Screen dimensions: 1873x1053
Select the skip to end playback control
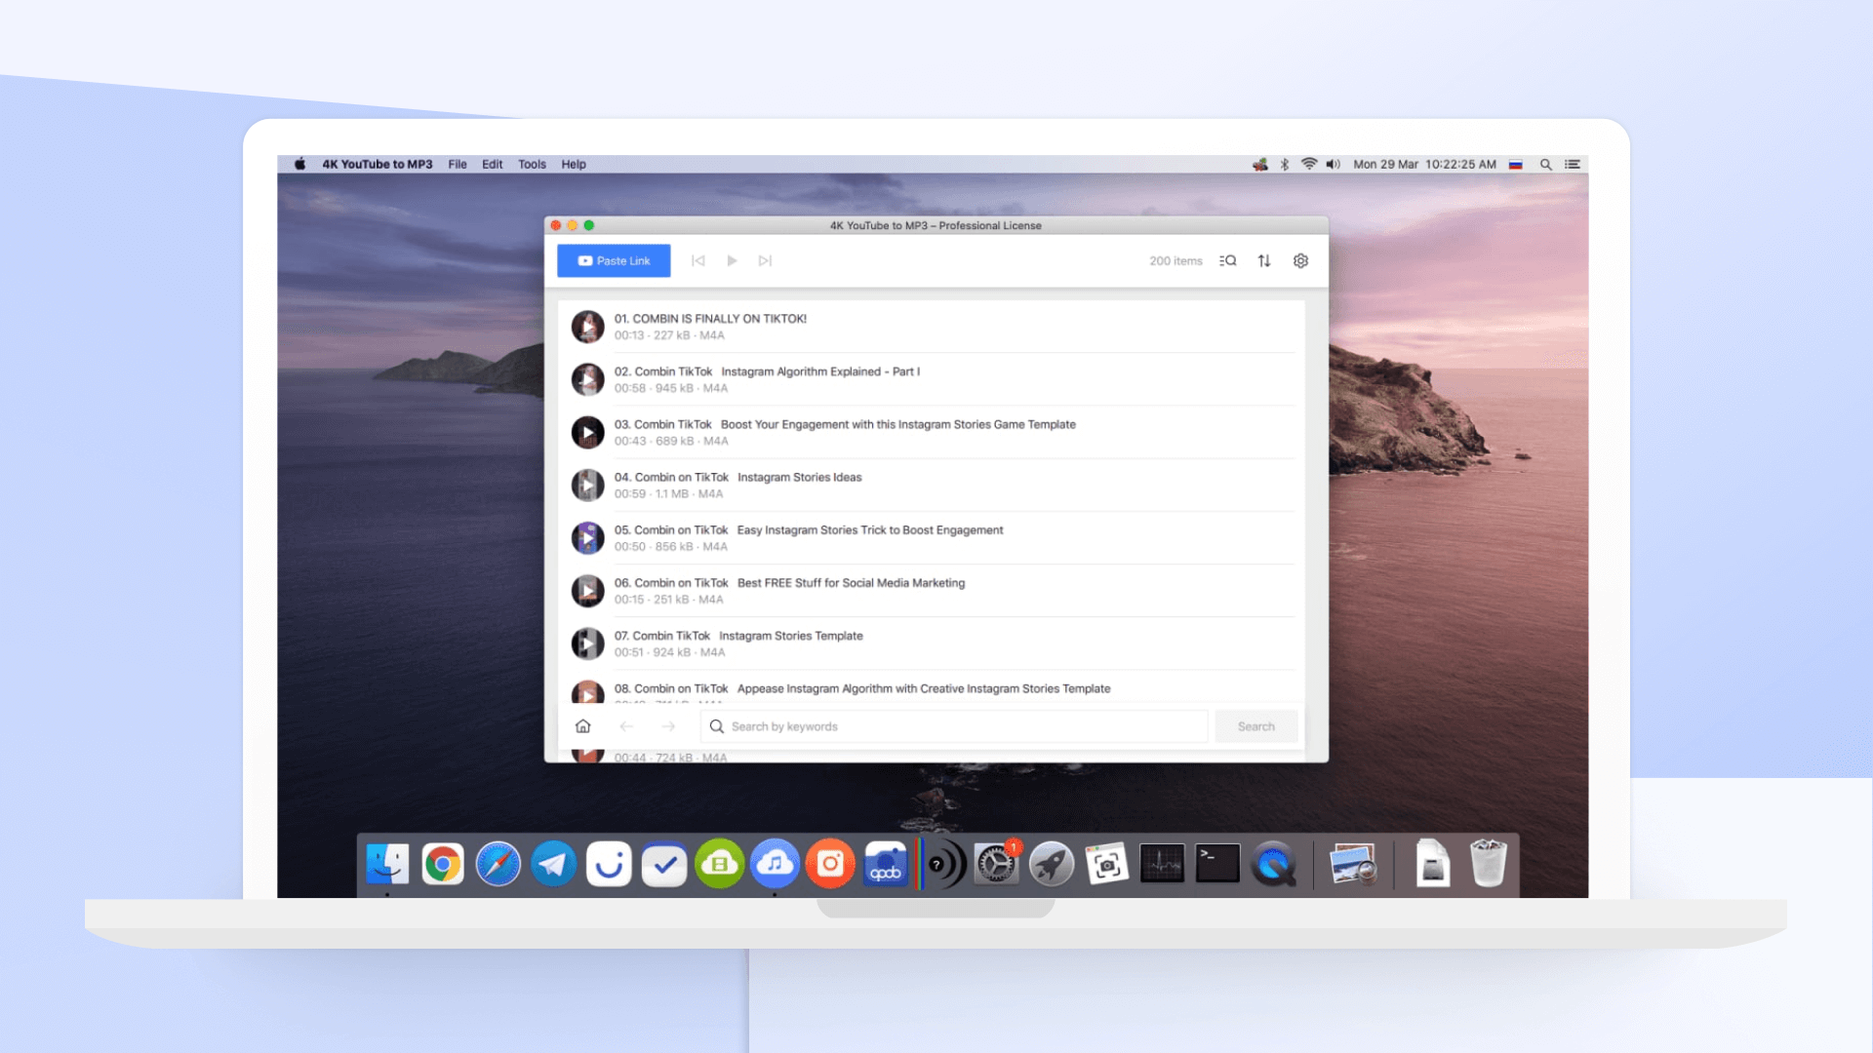[x=764, y=259]
